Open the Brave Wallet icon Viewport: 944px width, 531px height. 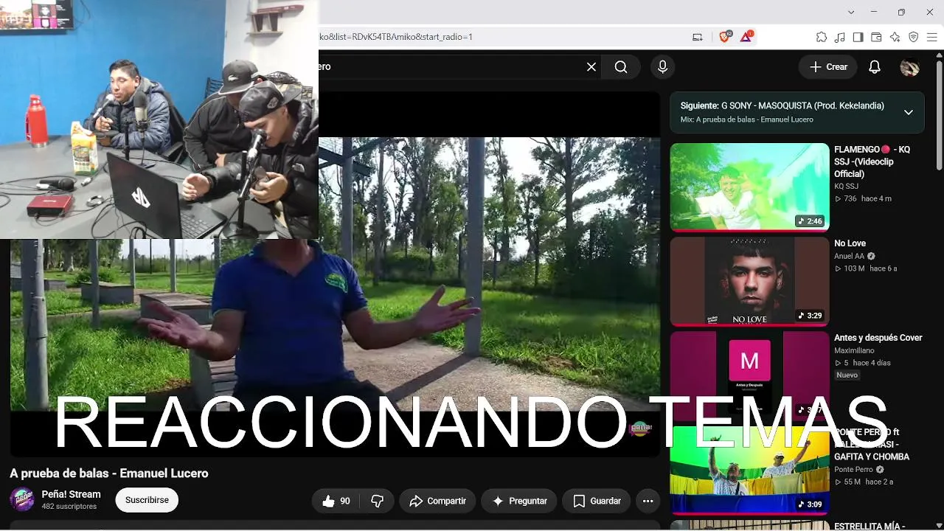coord(876,37)
